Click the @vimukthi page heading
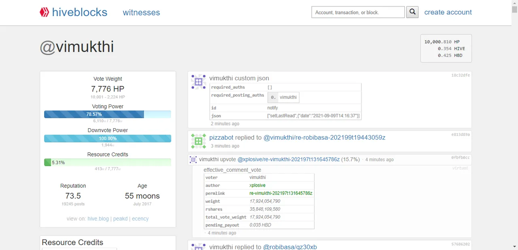Image resolution: width=518 pixels, height=250 pixels. tap(76, 47)
